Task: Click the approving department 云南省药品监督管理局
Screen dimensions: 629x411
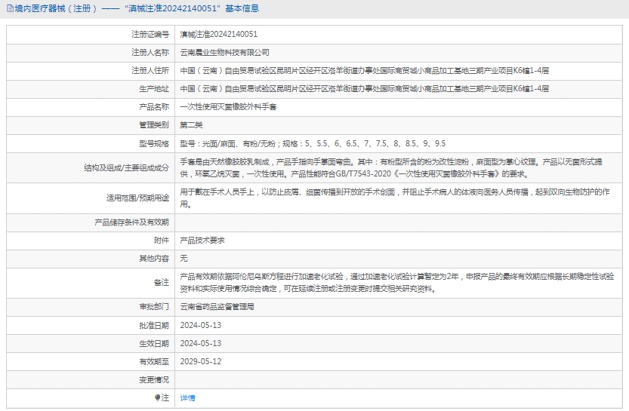Action: [x=217, y=307]
